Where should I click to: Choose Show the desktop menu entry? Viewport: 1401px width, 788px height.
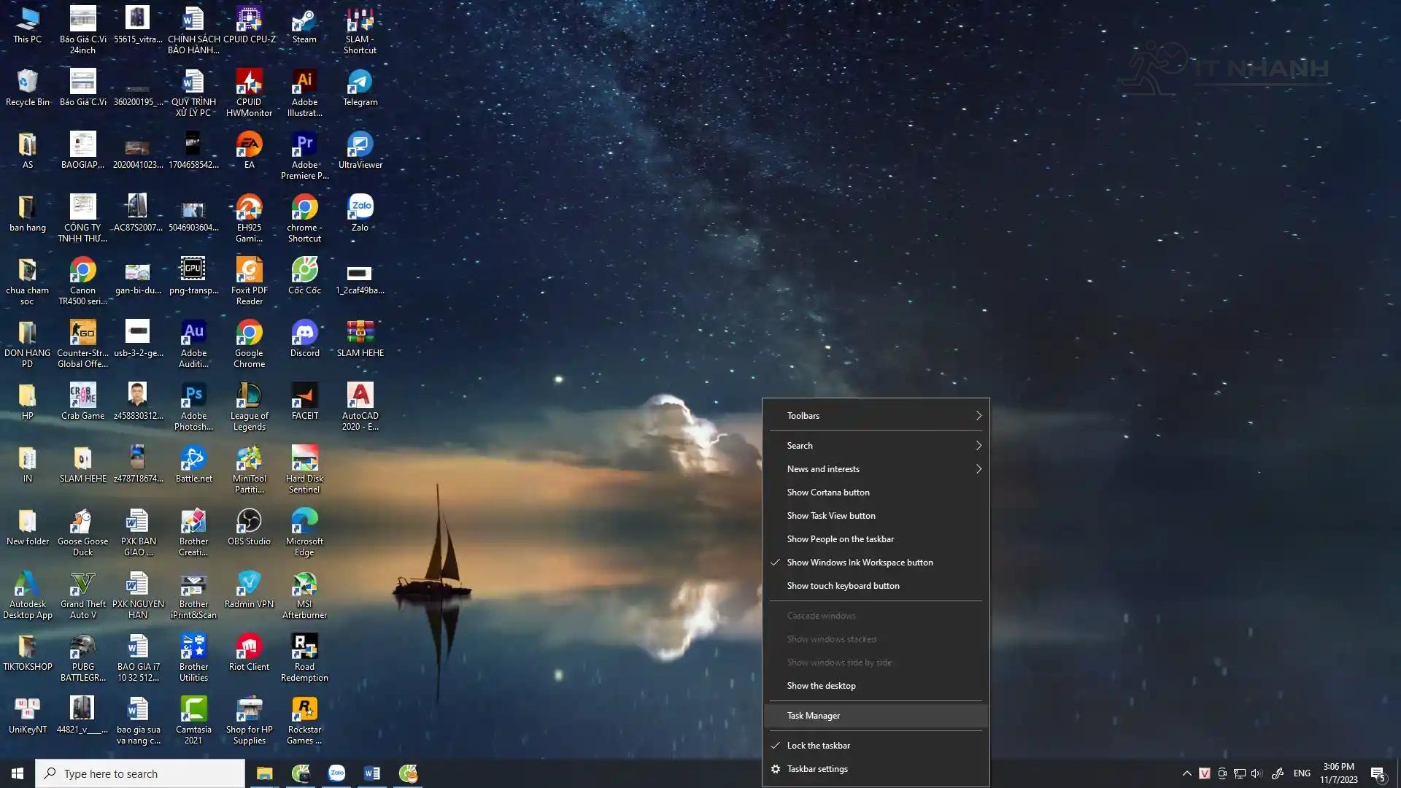point(821,686)
